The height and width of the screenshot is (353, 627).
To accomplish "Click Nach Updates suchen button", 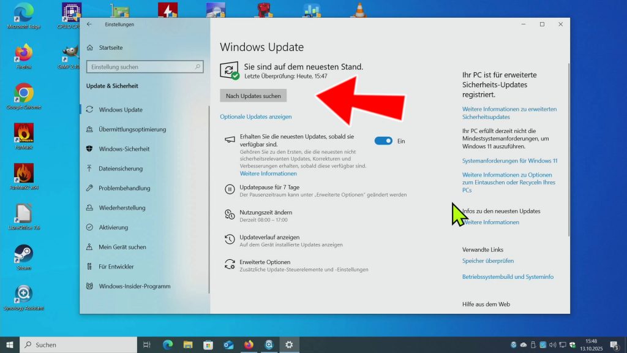I will (253, 96).
